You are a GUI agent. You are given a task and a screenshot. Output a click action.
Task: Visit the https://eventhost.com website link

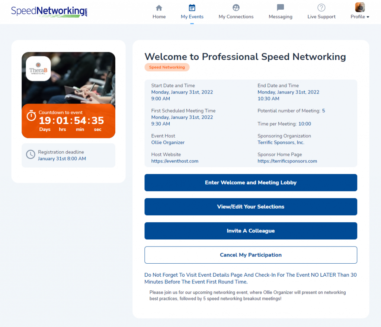(175, 161)
